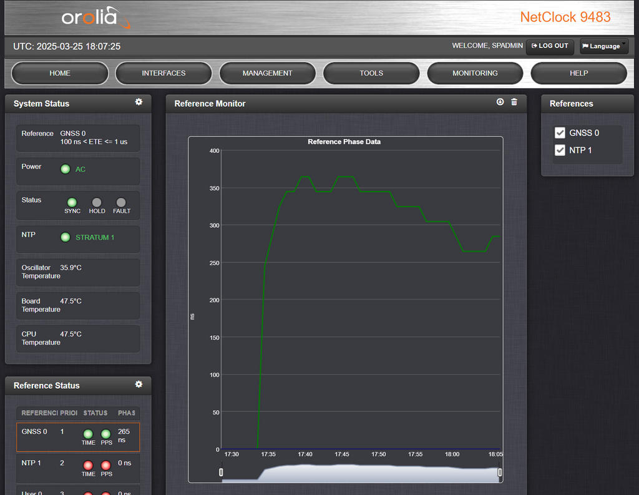Open the HOME menu

[60, 74]
